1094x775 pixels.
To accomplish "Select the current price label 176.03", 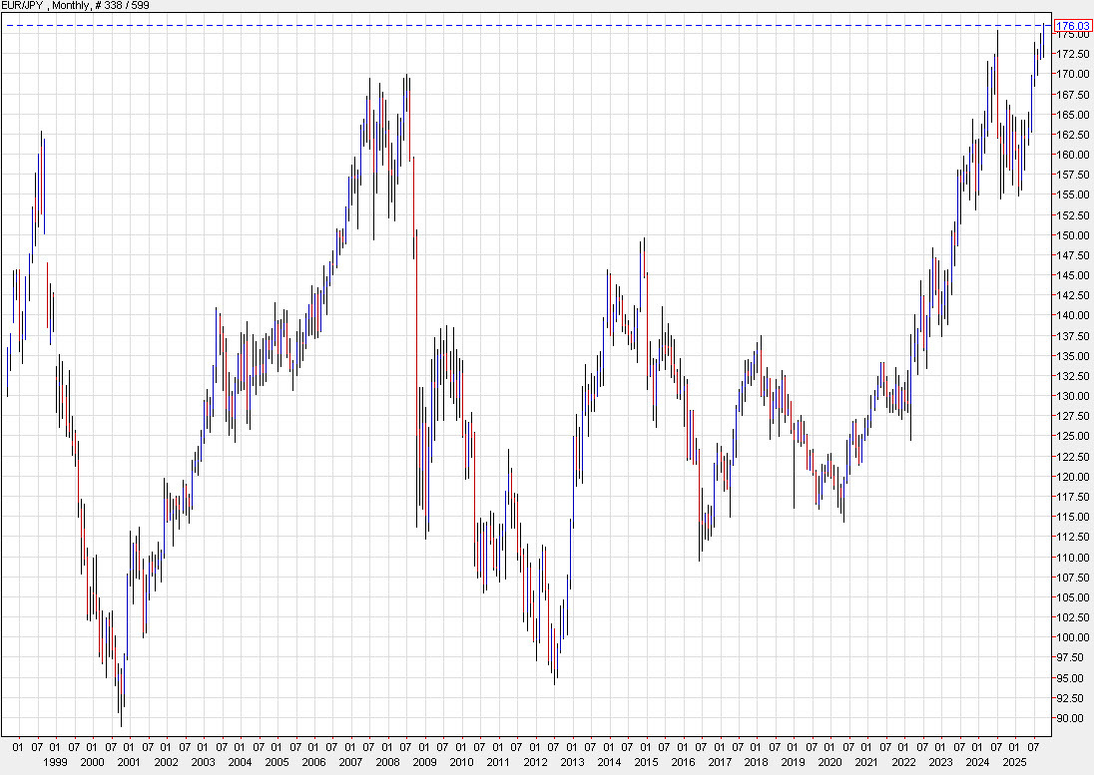I will point(1072,25).
